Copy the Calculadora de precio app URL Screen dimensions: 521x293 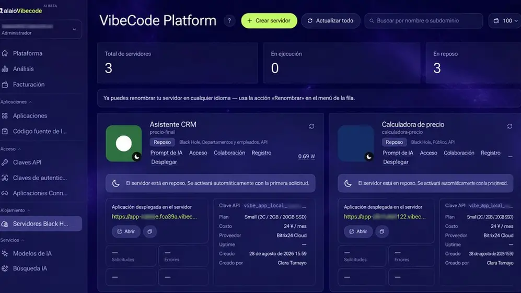pyautogui.click(x=382, y=231)
